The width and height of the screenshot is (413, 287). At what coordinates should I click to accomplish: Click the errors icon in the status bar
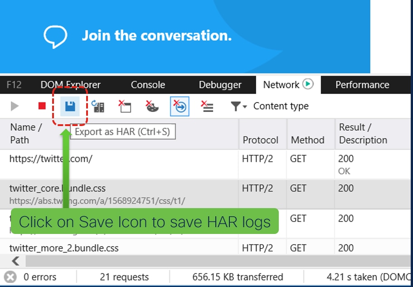[x=10, y=277]
